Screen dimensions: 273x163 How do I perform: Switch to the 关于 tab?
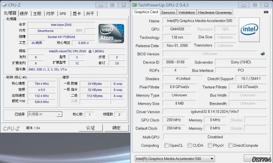click(x=90, y=13)
